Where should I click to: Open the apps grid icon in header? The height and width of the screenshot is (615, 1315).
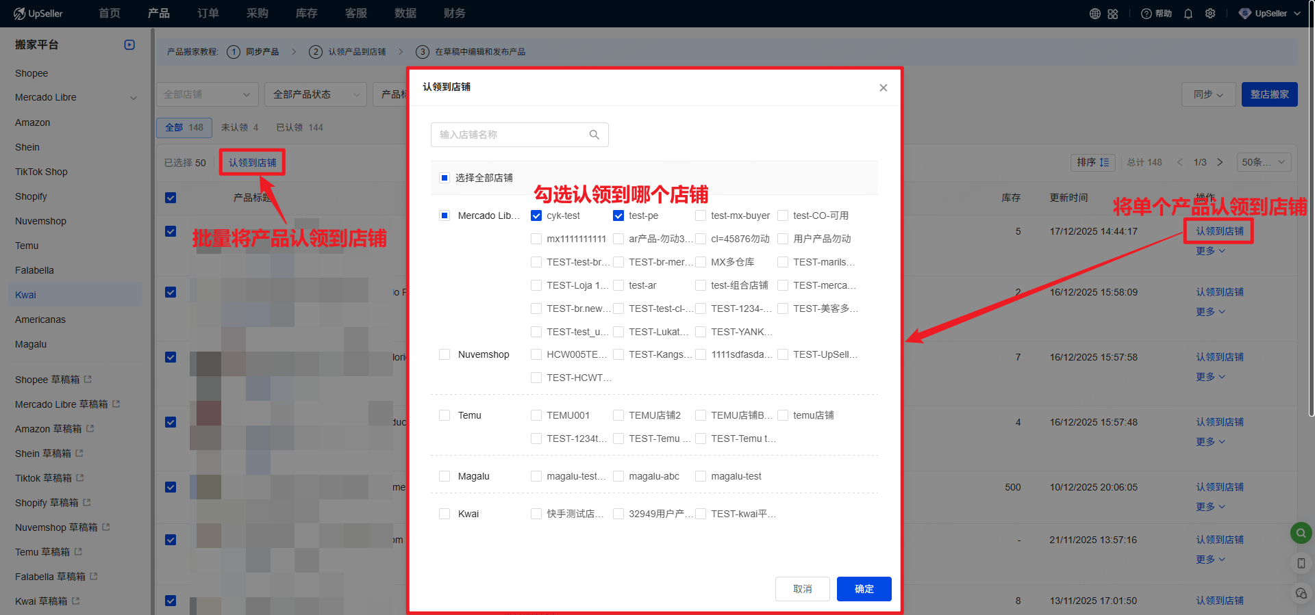1112,14
